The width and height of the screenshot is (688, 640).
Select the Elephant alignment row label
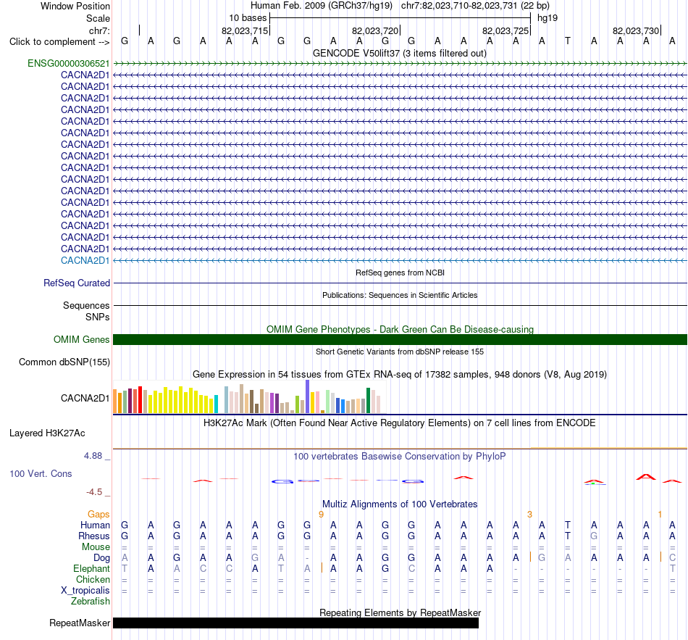click(x=92, y=569)
